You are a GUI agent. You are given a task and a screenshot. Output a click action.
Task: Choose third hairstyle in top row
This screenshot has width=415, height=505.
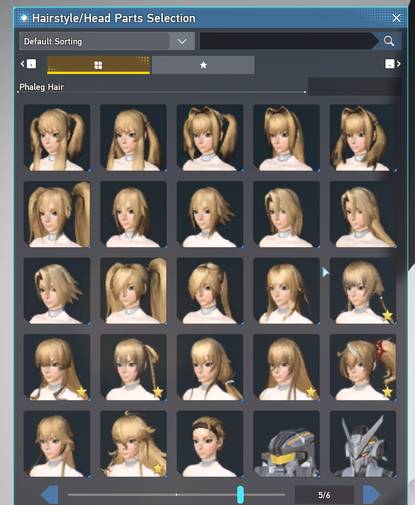click(x=210, y=138)
